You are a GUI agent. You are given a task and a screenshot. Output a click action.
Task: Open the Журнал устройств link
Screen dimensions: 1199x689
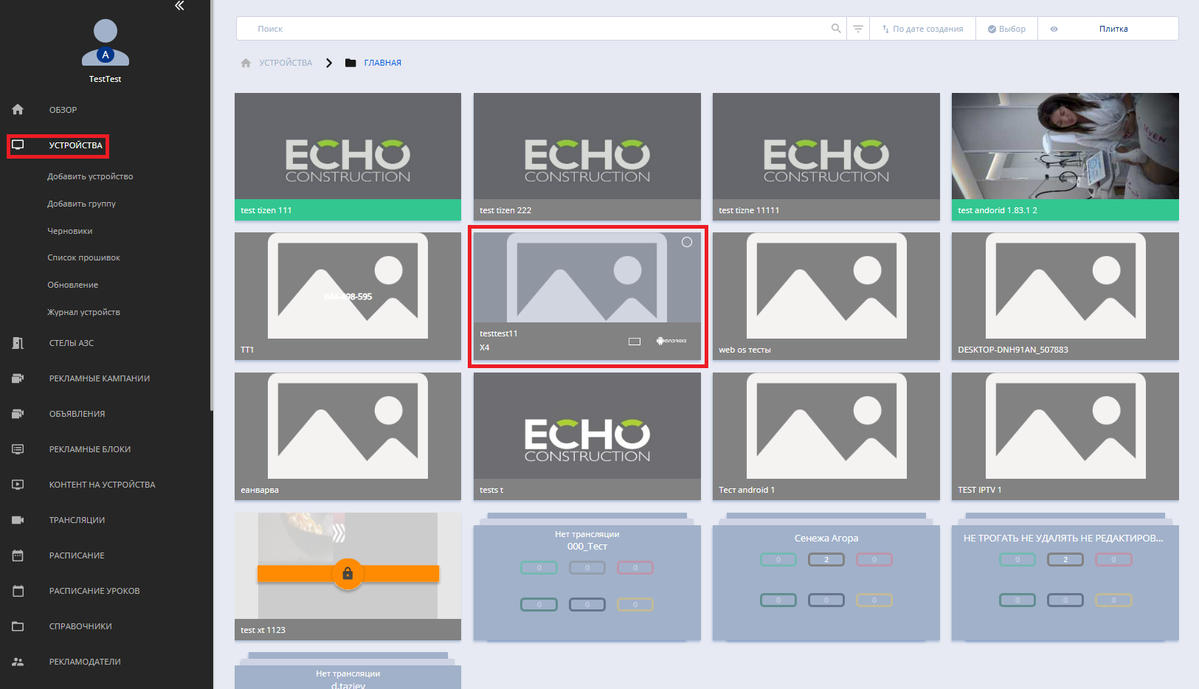point(83,313)
